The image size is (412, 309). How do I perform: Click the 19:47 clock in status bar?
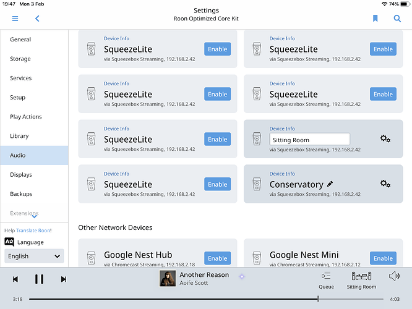(x=9, y=4)
